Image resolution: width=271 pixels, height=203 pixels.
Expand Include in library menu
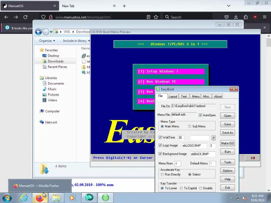point(76,41)
